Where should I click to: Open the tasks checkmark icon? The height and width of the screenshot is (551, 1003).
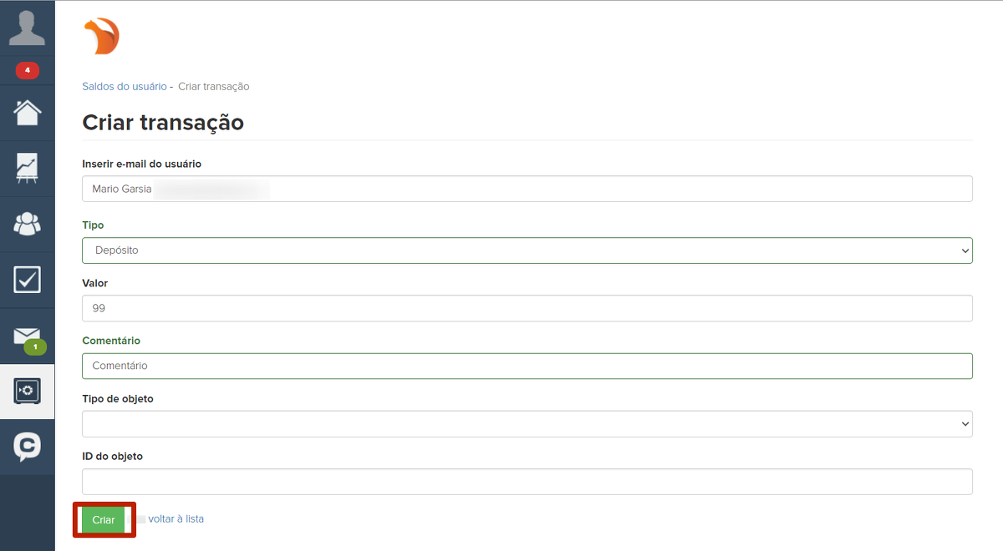point(28,280)
